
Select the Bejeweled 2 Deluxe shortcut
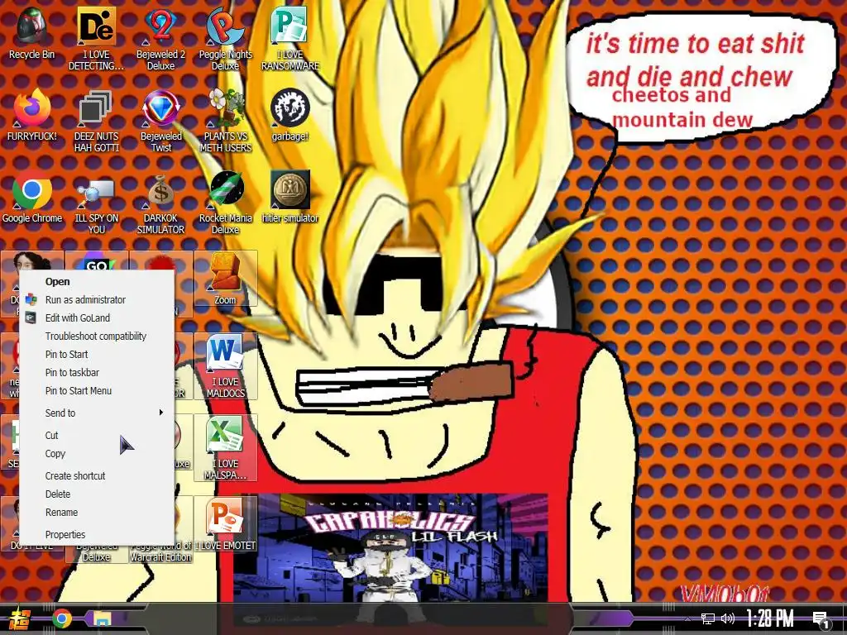click(160, 39)
